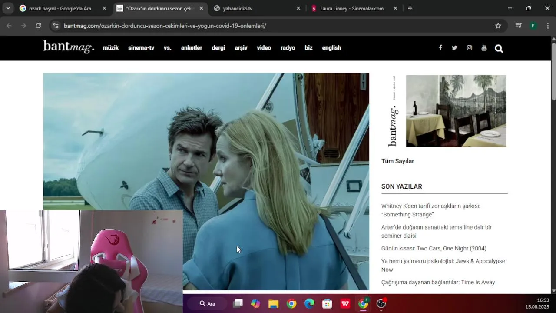Open bantmag YouTube channel icon
The height and width of the screenshot is (313, 556).
coord(484,48)
